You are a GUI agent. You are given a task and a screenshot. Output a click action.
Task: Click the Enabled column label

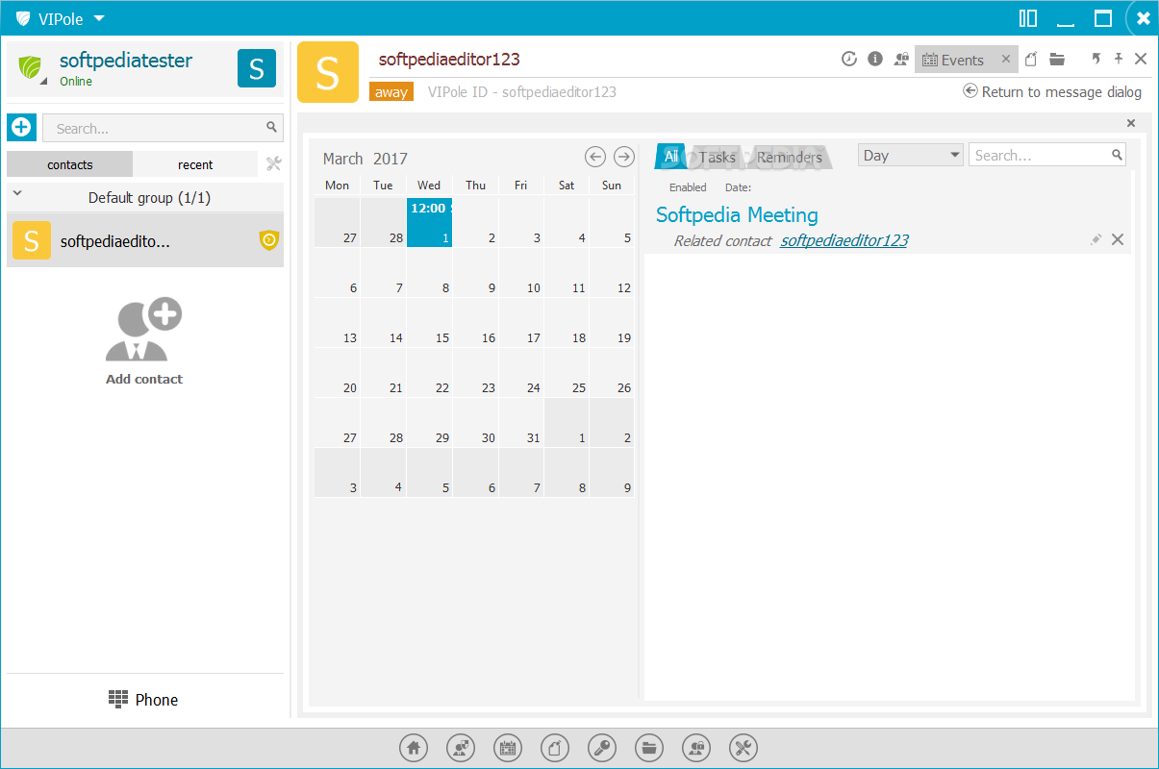pos(688,187)
